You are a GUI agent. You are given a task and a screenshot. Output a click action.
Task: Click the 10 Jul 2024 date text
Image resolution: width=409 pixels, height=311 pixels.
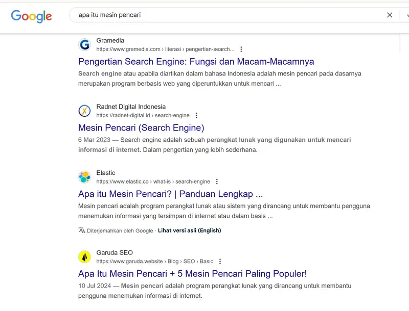click(95, 286)
